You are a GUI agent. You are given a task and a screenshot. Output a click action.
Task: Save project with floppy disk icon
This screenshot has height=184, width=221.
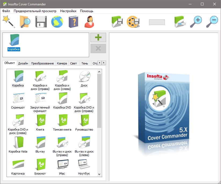click(x=41, y=22)
